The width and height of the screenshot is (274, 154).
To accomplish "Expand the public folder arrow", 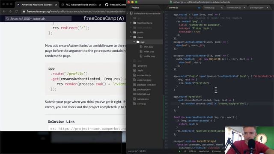I will pos(131,33).
